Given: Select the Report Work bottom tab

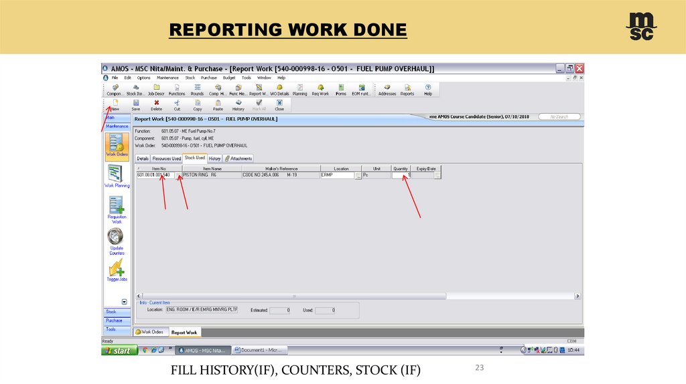Looking at the screenshot, I should click(x=184, y=332).
